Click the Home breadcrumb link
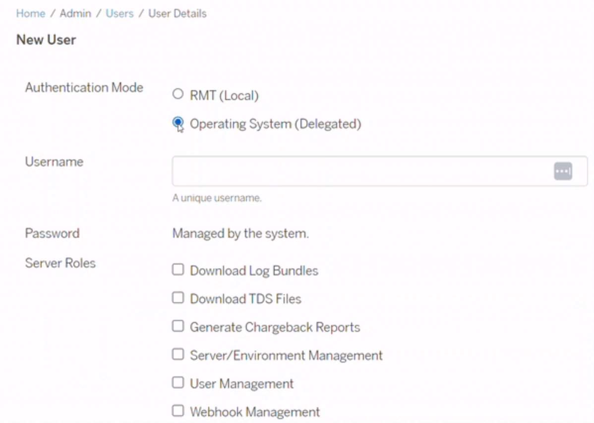The image size is (594, 423). (31, 13)
